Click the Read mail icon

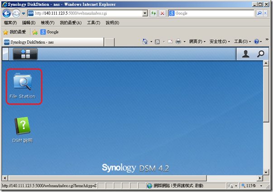(170, 42)
